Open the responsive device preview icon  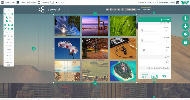[x=52, y=3]
